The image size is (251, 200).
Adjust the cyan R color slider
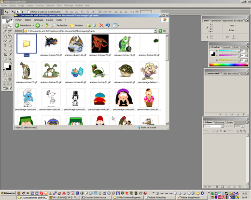click(x=229, y=51)
